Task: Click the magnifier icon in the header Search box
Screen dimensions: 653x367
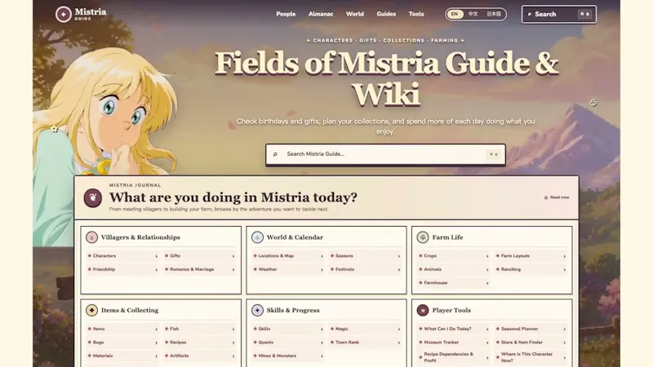Action: [529, 14]
